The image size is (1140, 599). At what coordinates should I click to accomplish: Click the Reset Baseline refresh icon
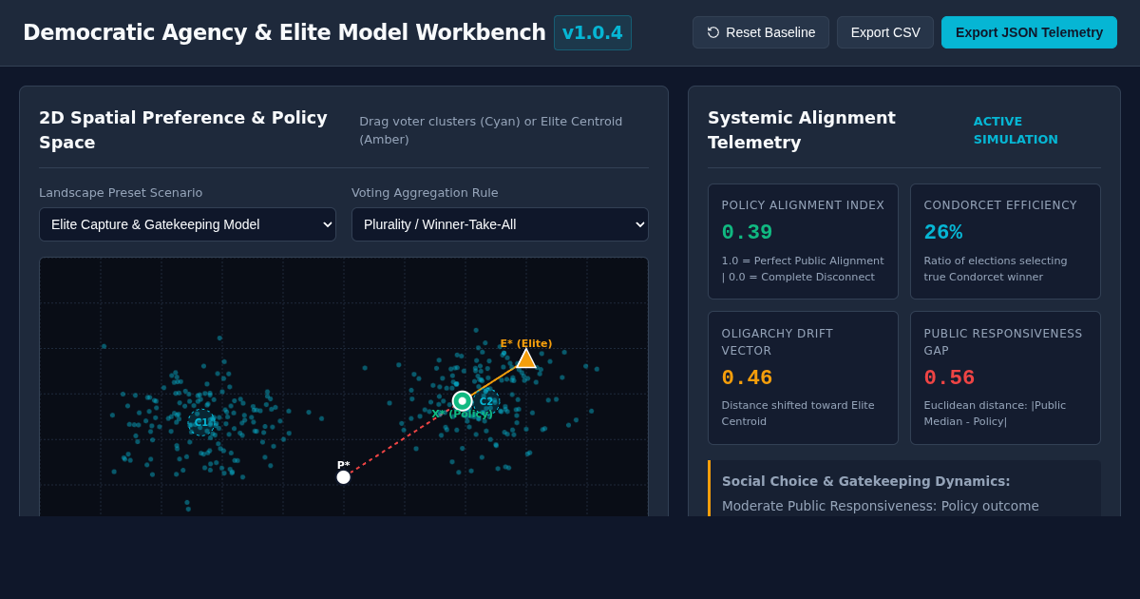[713, 32]
